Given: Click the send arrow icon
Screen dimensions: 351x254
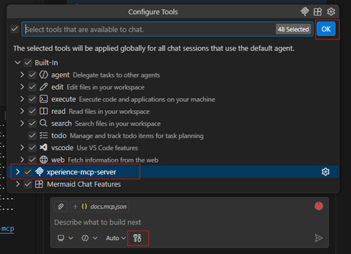Looking at the screenshot, I should 319,238.
